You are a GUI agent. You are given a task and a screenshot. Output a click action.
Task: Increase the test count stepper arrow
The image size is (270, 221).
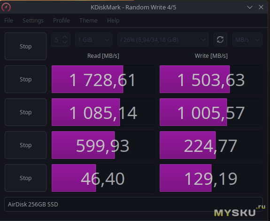(65, 37)
